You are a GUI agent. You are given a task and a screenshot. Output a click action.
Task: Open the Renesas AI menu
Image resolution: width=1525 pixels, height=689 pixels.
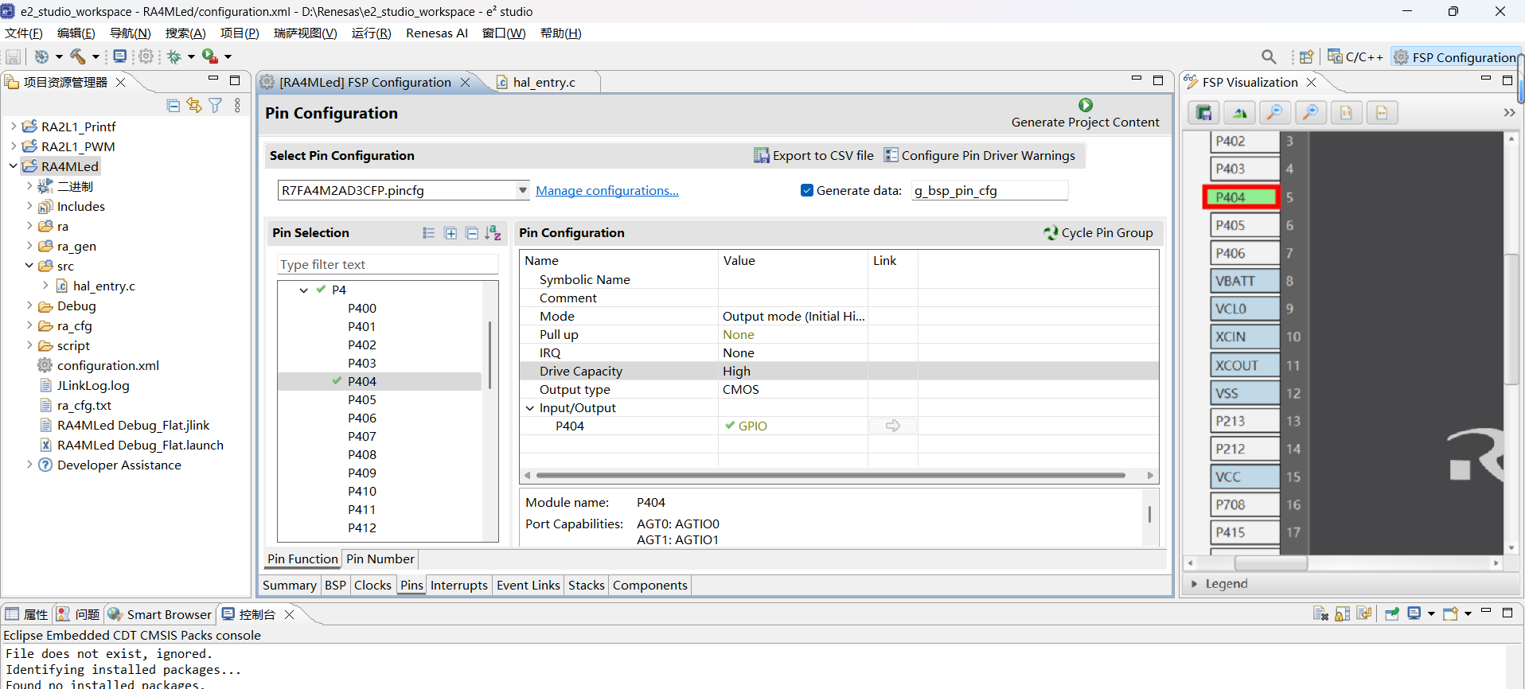tap(436, 33)
